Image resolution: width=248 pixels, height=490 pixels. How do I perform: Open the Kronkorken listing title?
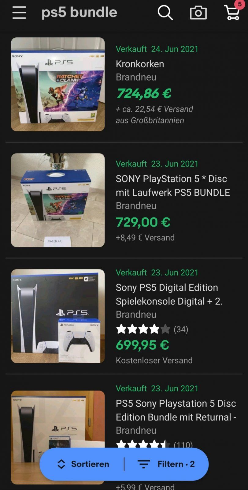click(x=140, y=64)
